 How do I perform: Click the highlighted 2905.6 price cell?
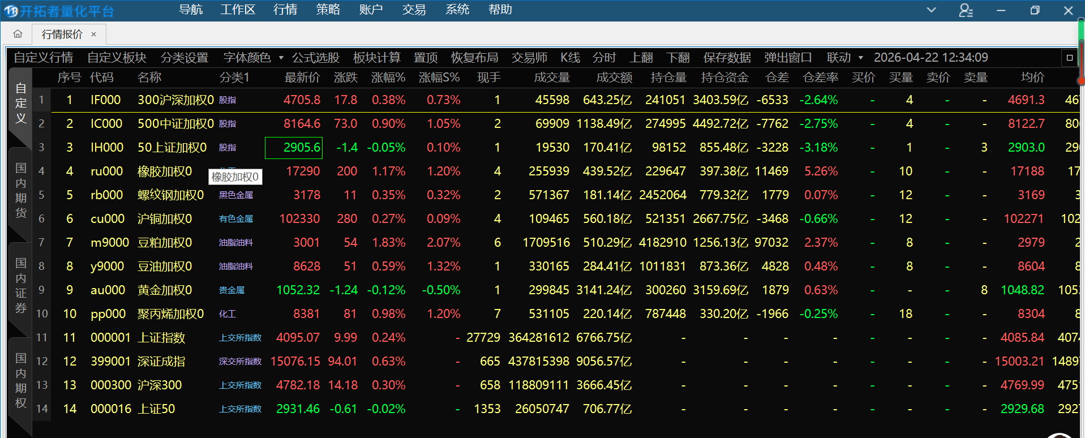pos(294,148)
